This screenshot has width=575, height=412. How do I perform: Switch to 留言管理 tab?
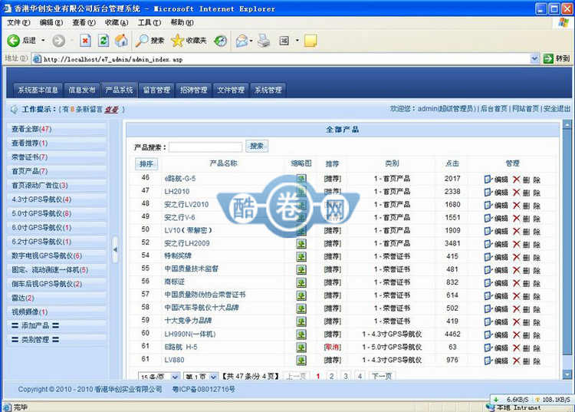[x=156, y=90]
